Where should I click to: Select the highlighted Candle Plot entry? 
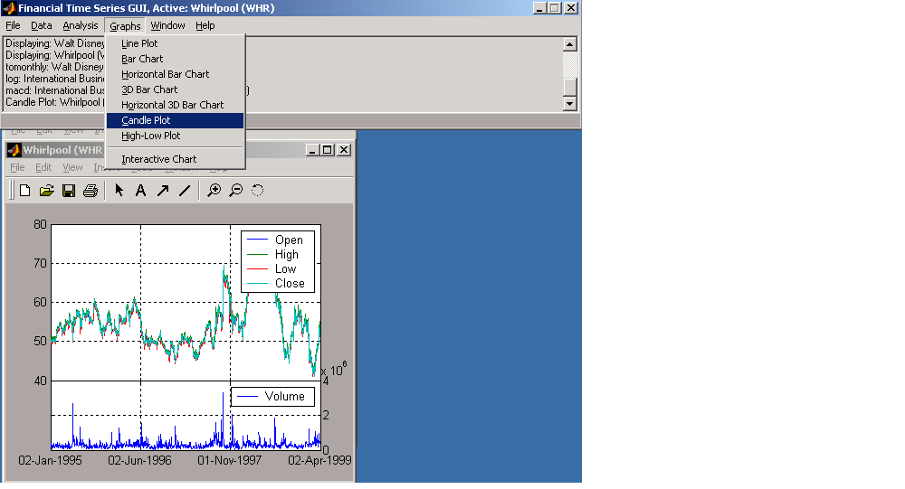tap(175, 120)
